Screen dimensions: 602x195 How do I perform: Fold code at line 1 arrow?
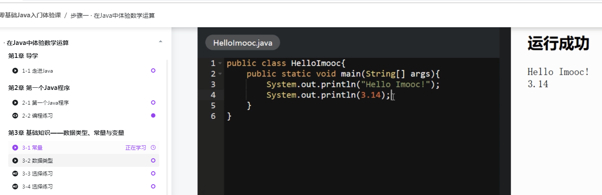(x=220, y=63)
